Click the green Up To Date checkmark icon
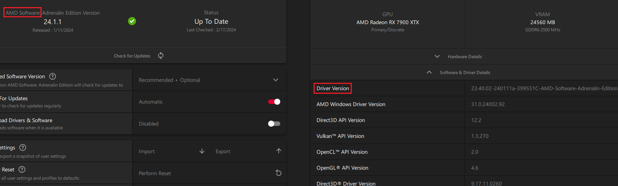This screenshot has width=618, height=186. [132, 21]
